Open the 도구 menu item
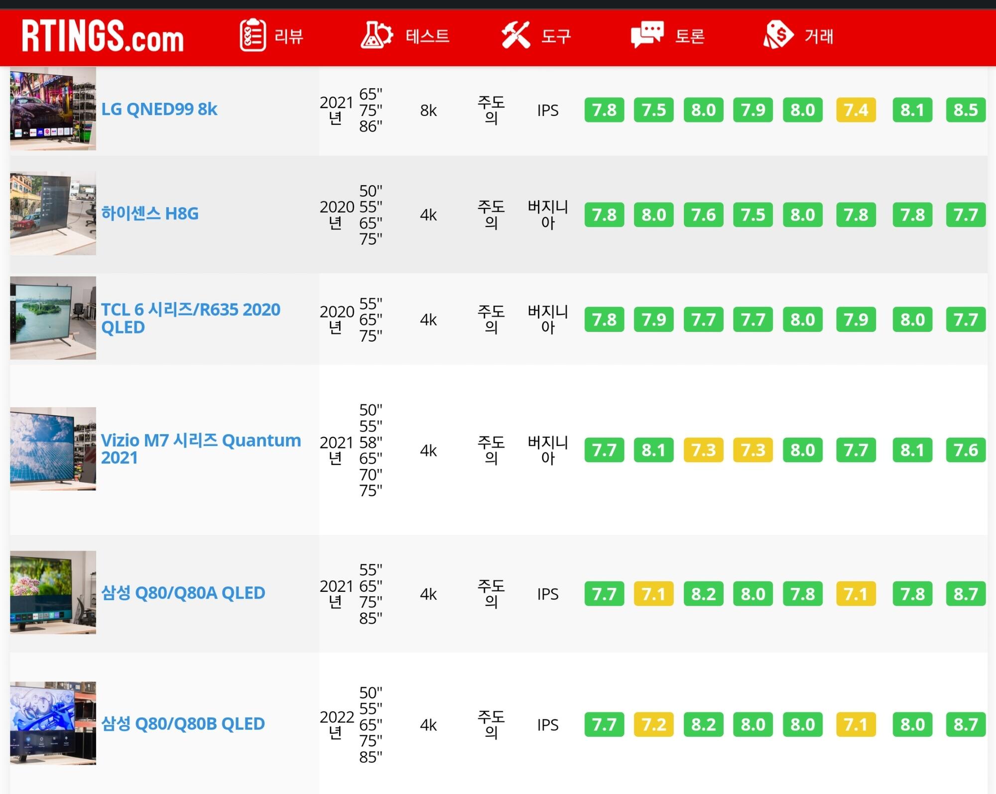Screen dimensions: 996x794 click(x=556, y=36)
